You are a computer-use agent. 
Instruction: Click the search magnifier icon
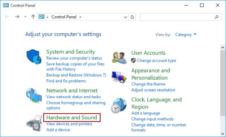point(216,17)
